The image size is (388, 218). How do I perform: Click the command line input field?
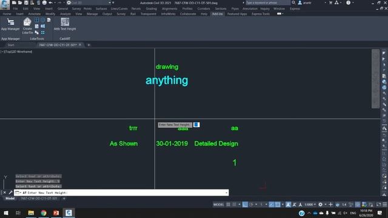pyautogui.click(x=121, y=193)
